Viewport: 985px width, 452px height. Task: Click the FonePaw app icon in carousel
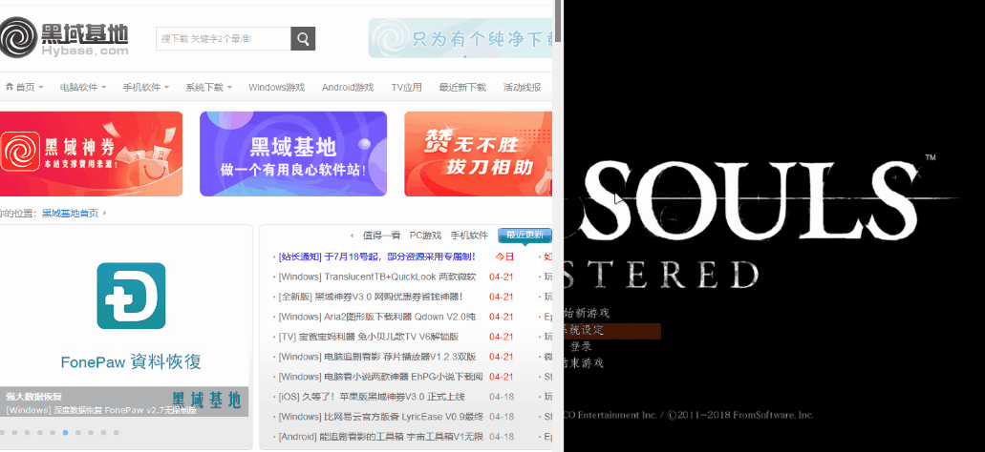(131, 296)
